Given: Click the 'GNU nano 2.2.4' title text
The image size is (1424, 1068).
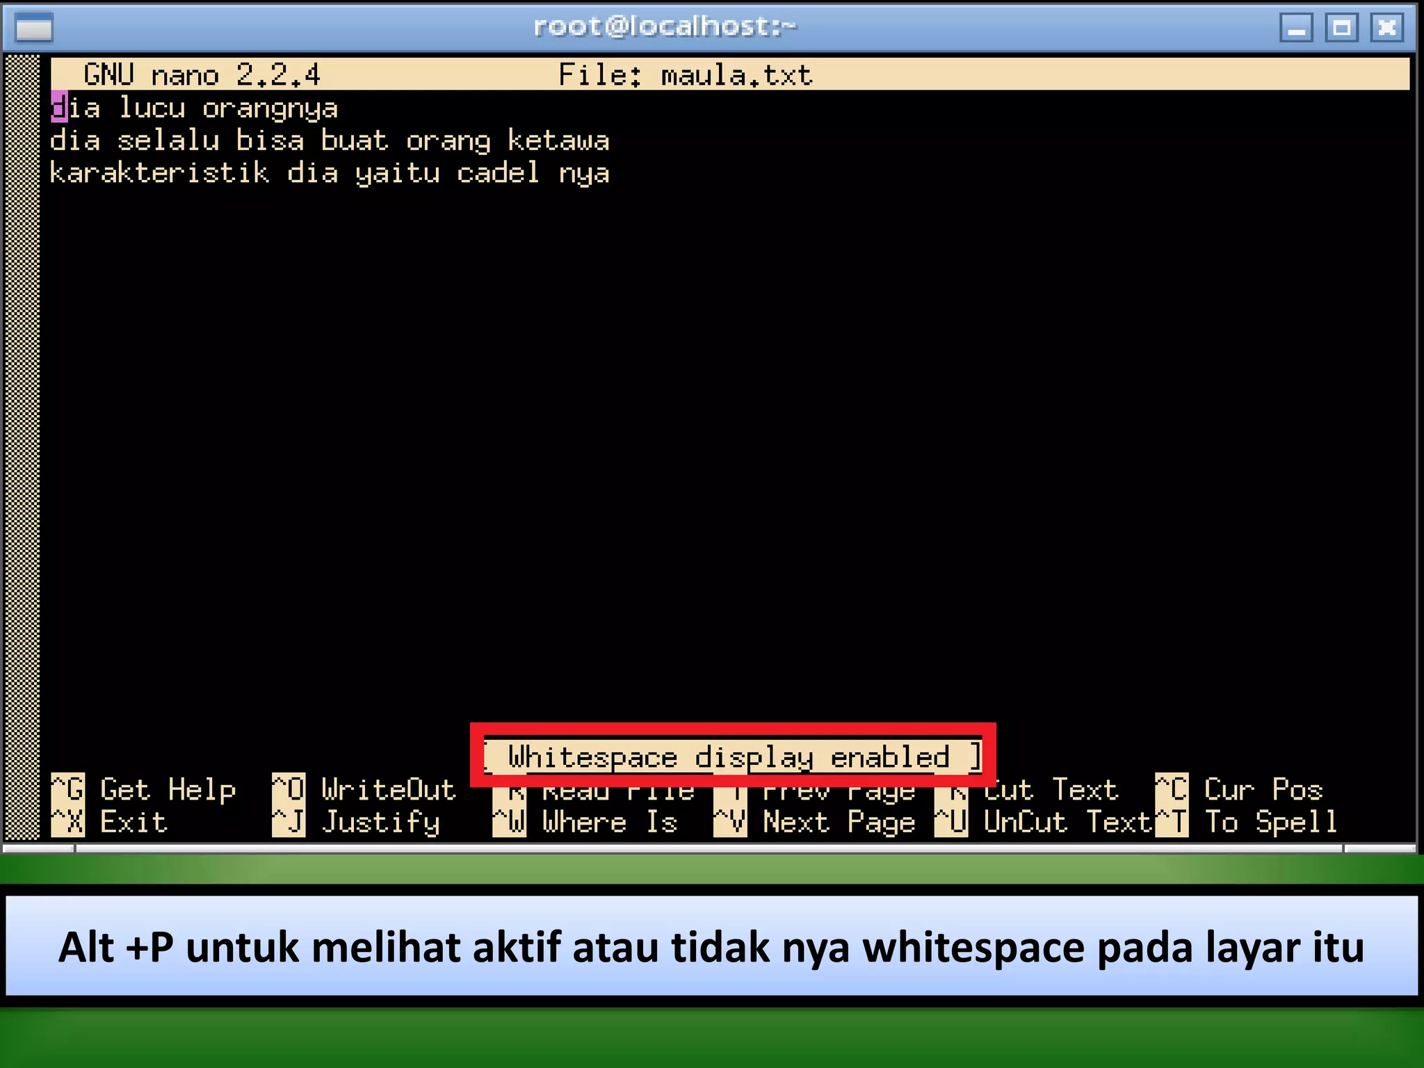Looking at the screenshot, I should [x=202, y=75].
